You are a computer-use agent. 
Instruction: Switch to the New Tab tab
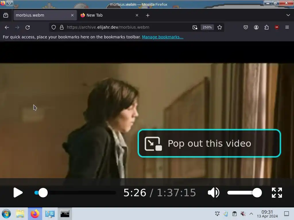[x=110, y=15]
